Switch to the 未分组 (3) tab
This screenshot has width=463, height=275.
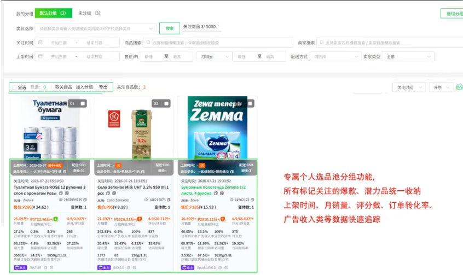click(x=89, y=13)
